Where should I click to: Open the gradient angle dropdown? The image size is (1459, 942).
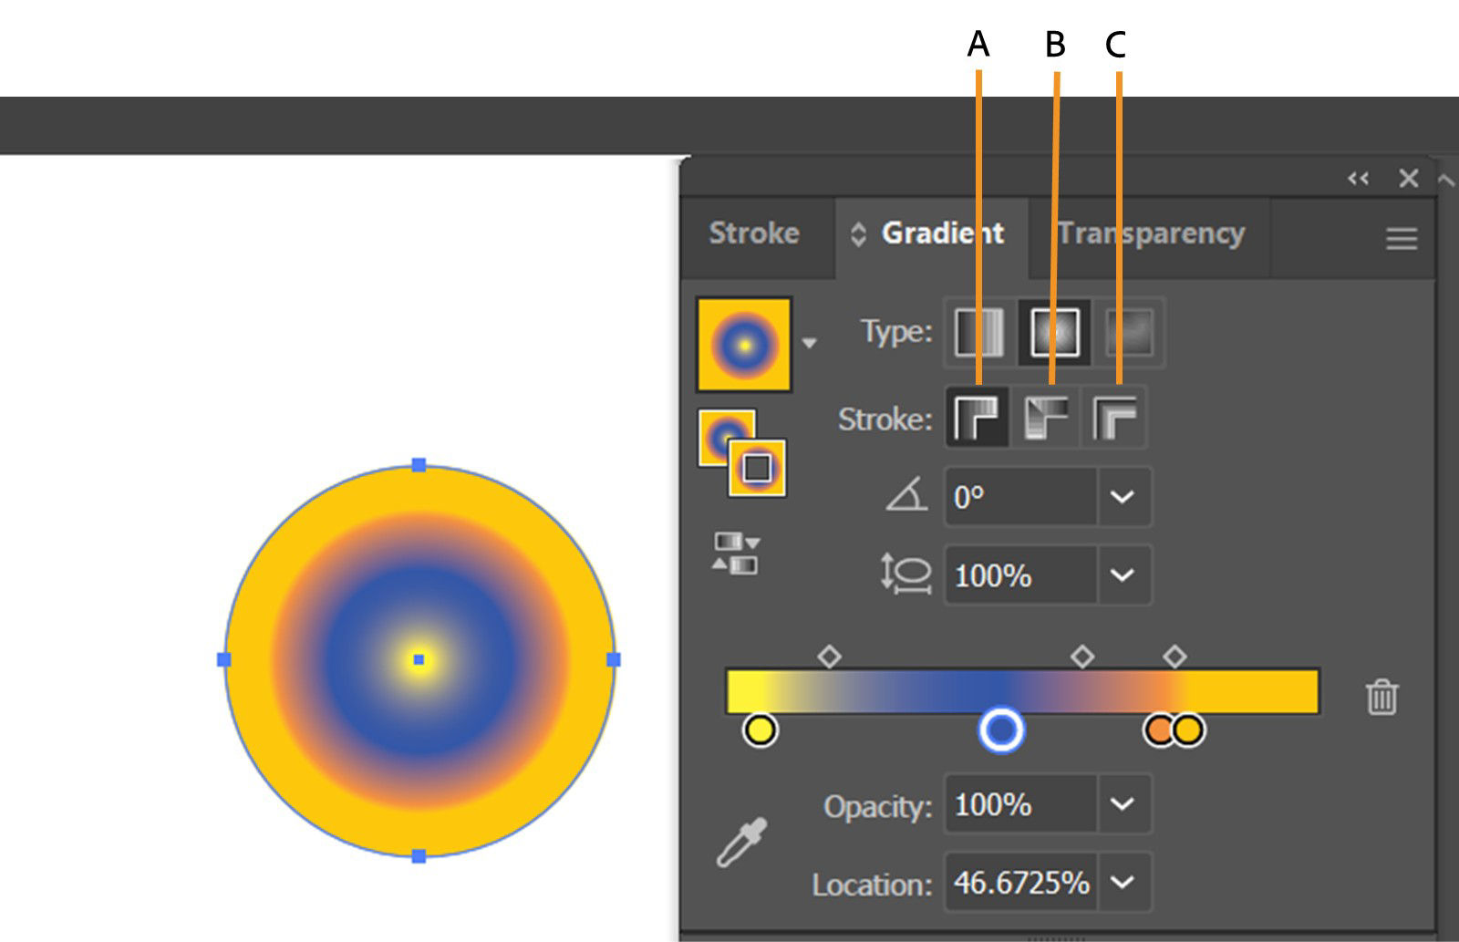coord(1123,497)
